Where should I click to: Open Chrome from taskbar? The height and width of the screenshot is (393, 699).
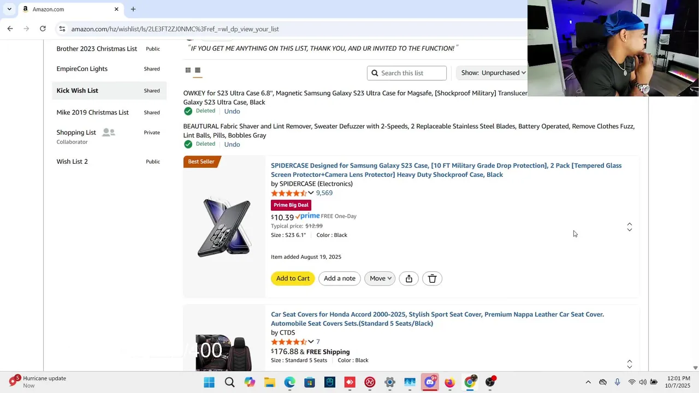click(470, 382)
